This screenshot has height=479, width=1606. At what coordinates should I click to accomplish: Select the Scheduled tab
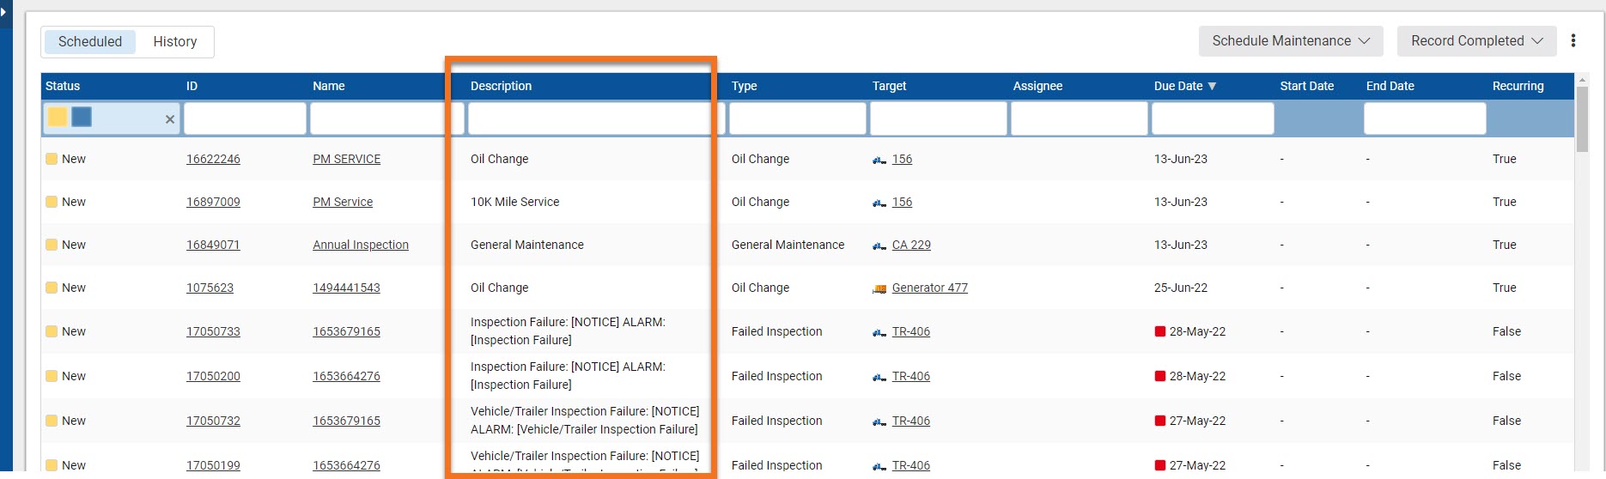coord(90,41)
